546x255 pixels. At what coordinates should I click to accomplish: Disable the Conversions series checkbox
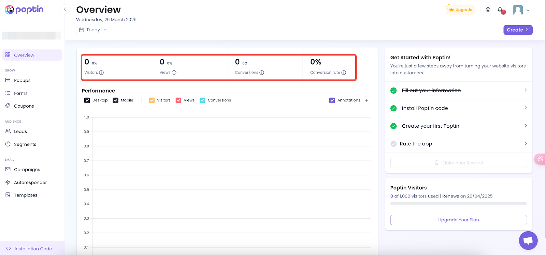(202, 100)
